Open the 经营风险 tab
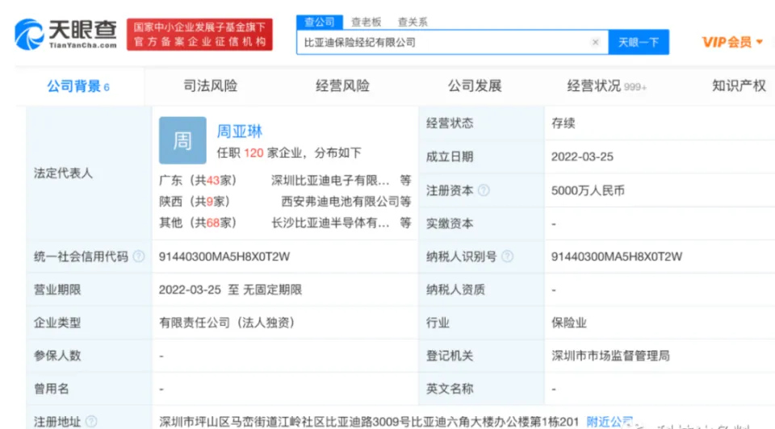The height and width of the screenshot is (429, 775). click(x=342, y=85)
